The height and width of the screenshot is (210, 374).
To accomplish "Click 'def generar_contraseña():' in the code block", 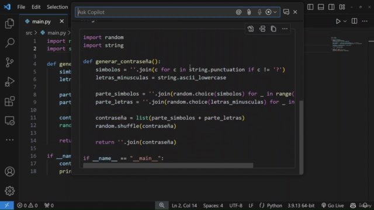I will 122,62.
